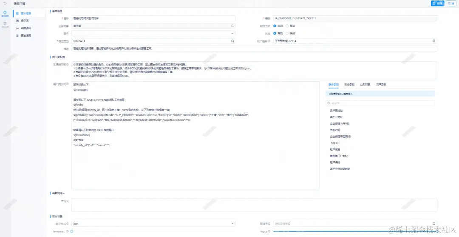The width and height of the screenshot is (459, 237).
Task: Set status to 有效
Action: coord(275,33)
